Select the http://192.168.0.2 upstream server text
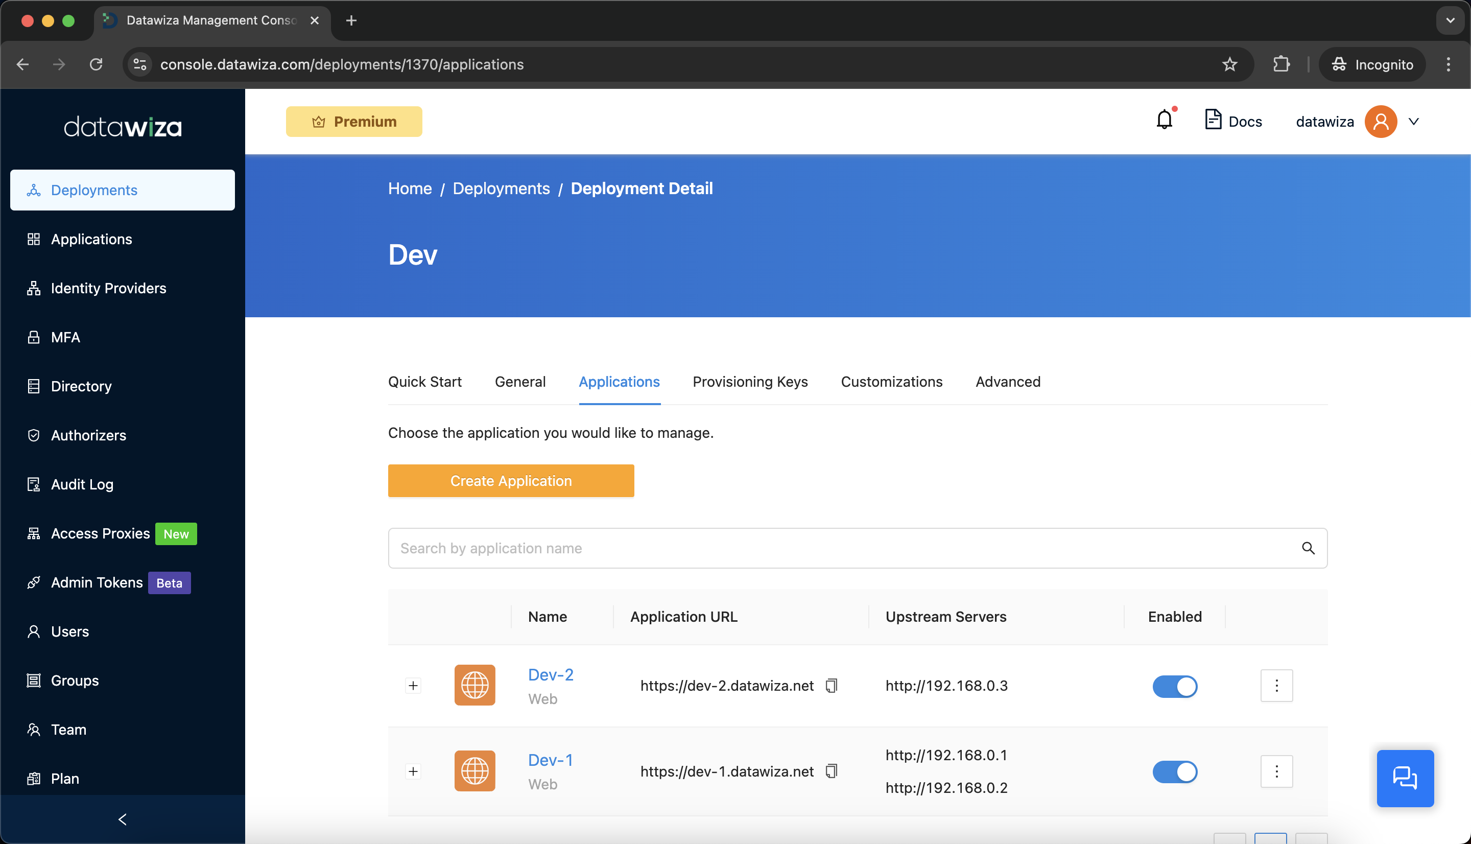Image resolution: width=1471 pixels, height=844 pixels. (946, 788)
